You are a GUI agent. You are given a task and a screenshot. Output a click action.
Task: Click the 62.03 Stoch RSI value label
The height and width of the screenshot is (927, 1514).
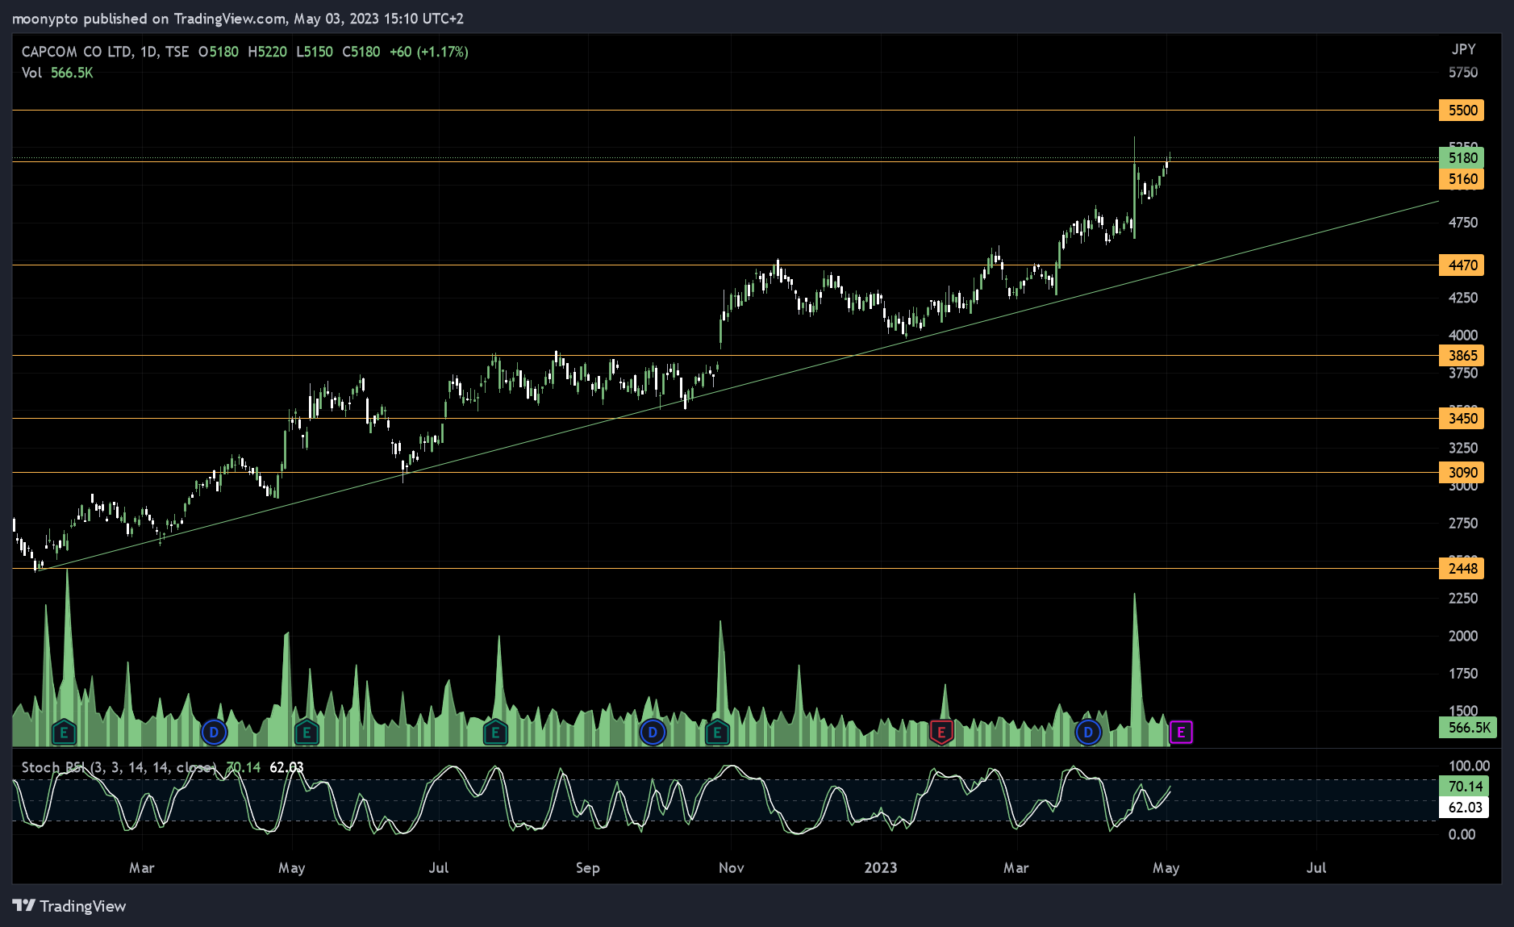[1464, 807]
